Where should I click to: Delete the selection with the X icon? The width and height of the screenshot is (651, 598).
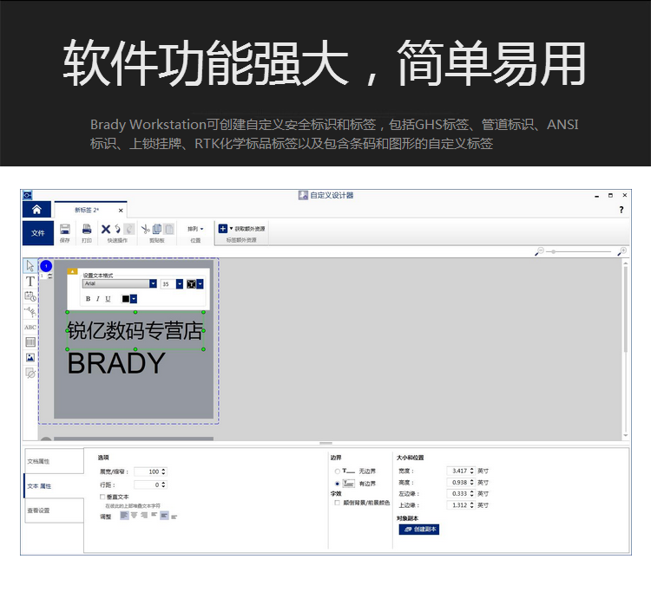pyautogui.click(x=106, y=229)
